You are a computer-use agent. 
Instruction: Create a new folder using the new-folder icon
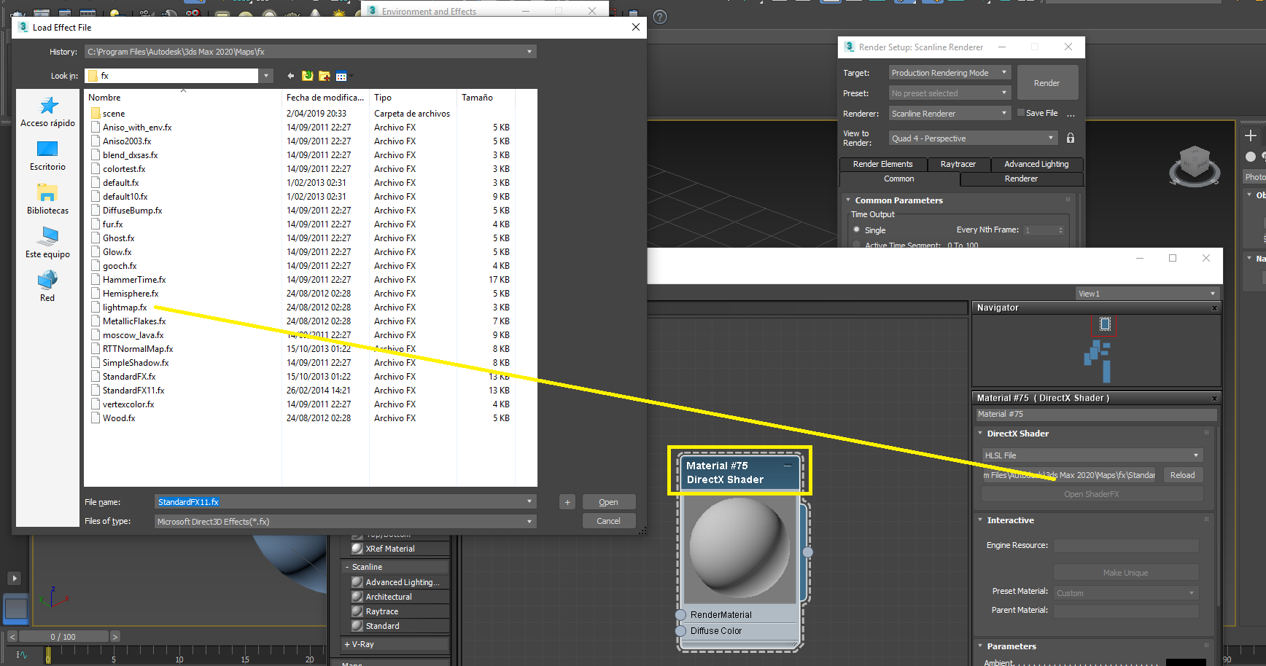coord(324,75)
